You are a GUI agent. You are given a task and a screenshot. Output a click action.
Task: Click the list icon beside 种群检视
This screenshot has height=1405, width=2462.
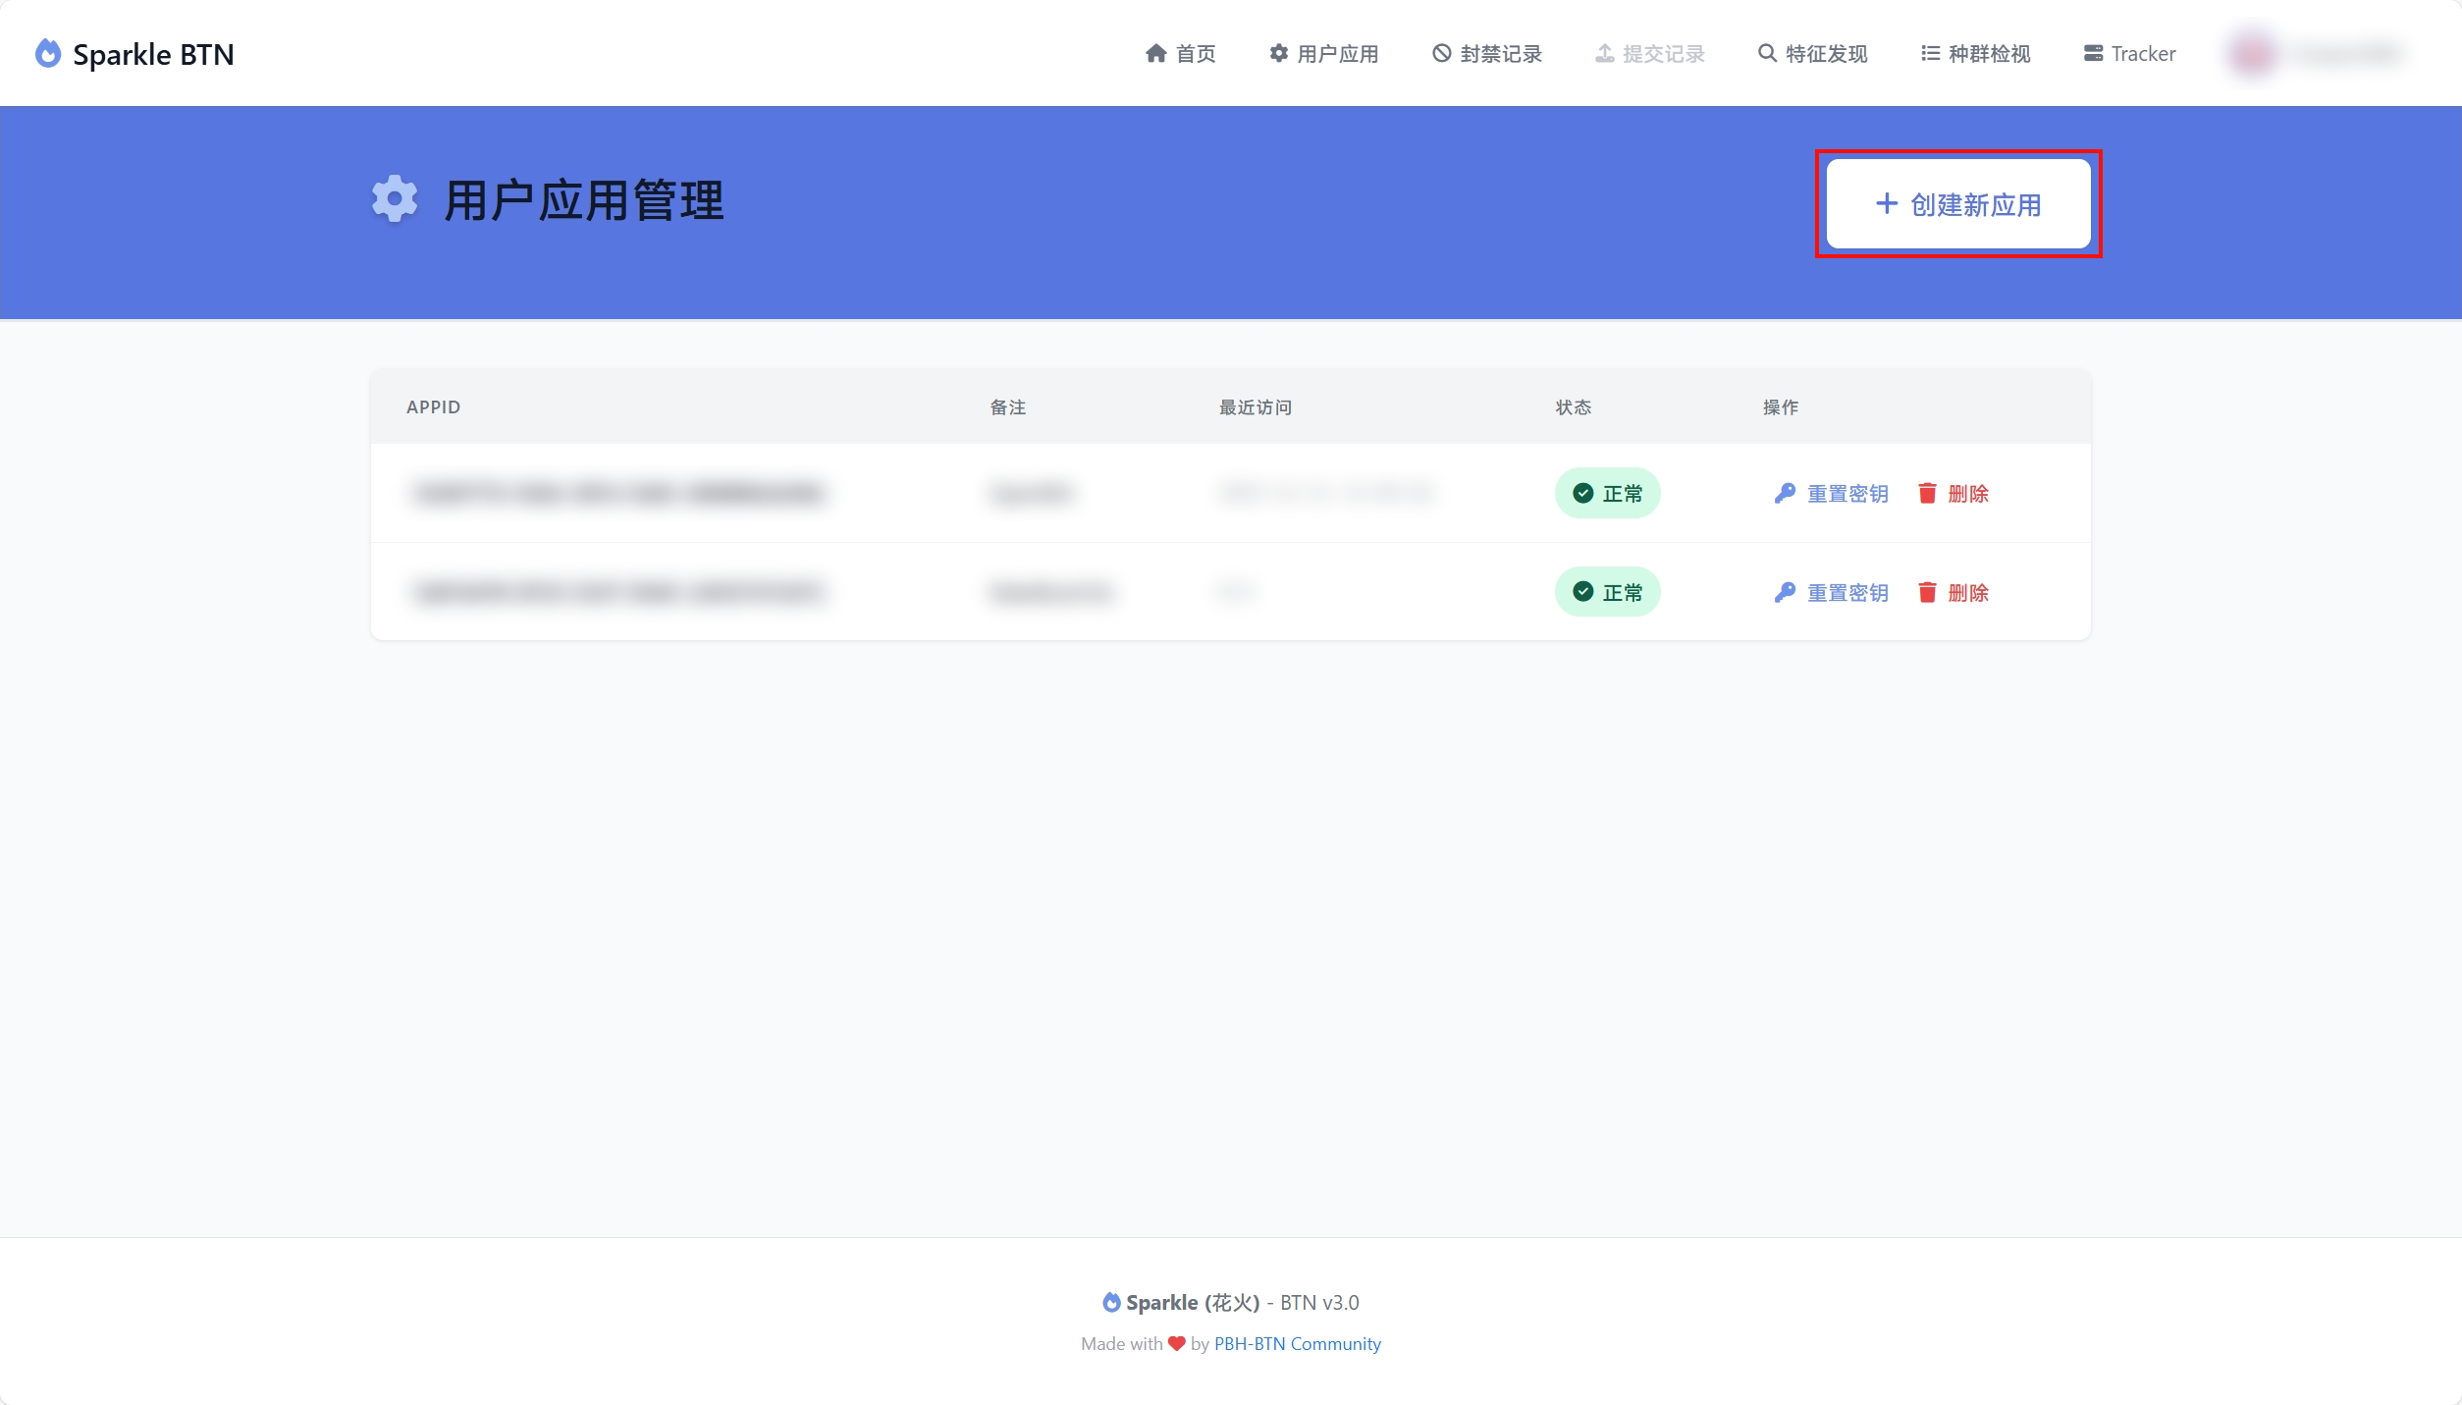pos(1928,54)
